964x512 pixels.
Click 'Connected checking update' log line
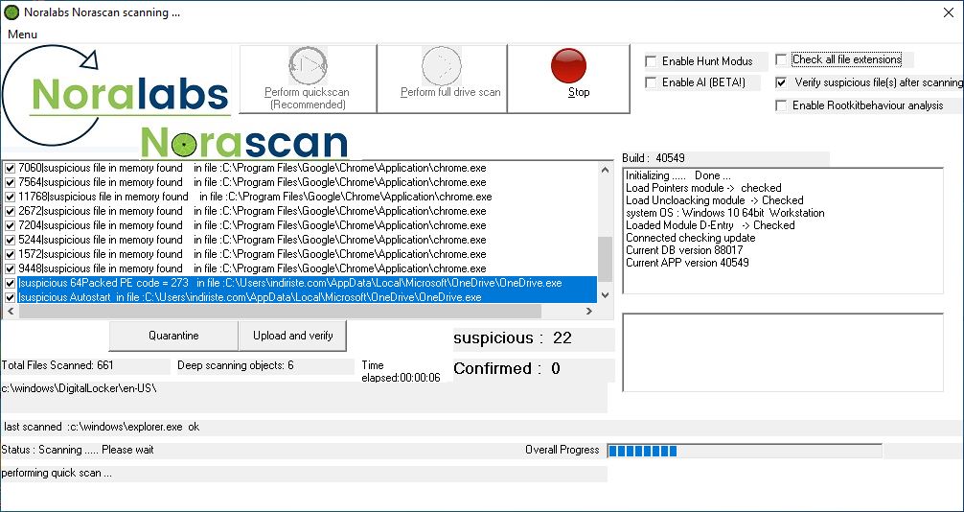tap(690, 238)
